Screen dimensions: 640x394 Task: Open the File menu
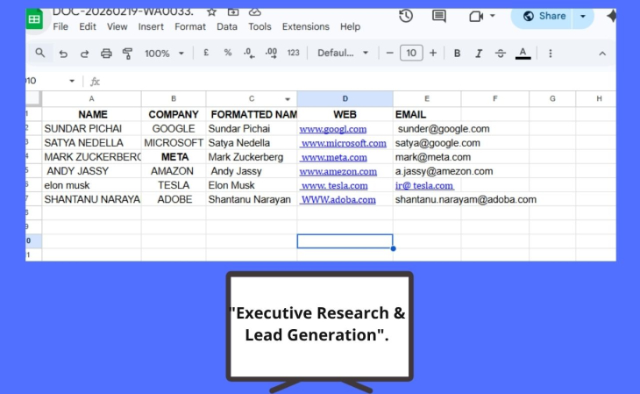click(x=60, y=26)
